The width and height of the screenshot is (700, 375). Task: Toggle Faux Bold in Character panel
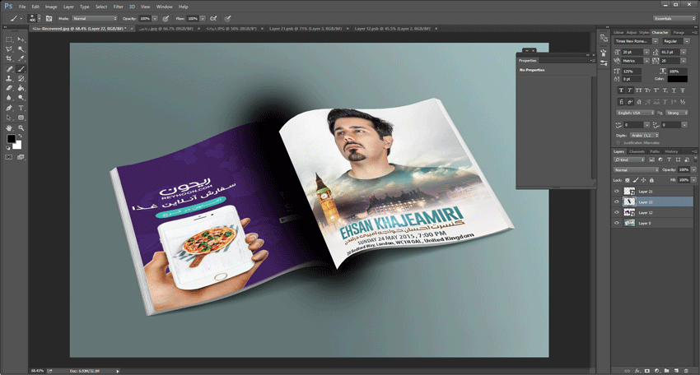(621, 90)
